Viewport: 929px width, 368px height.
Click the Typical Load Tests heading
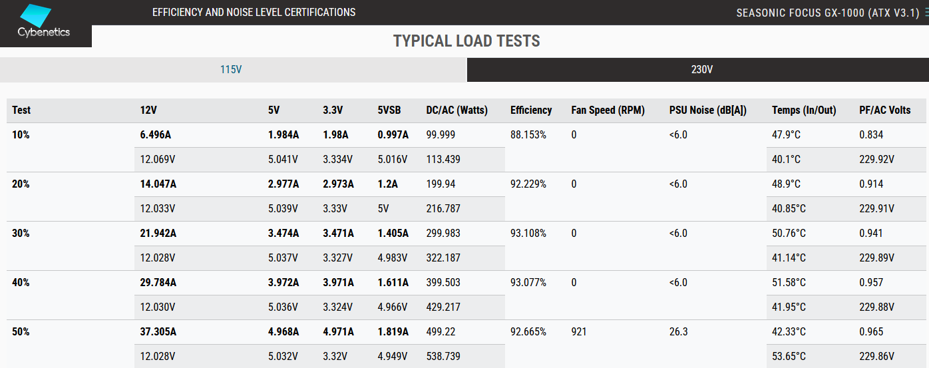point(466,41)
